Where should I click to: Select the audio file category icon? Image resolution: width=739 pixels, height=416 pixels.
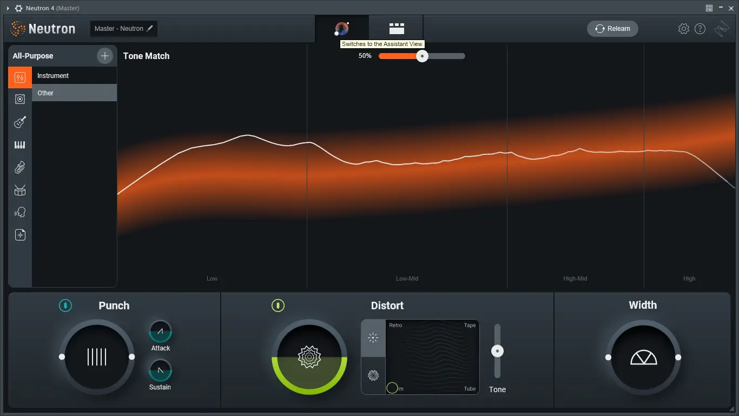[x=20, y=235]
